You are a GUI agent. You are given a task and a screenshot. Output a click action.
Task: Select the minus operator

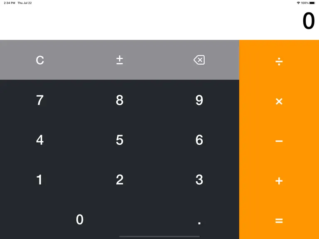(x=279, y=139)
